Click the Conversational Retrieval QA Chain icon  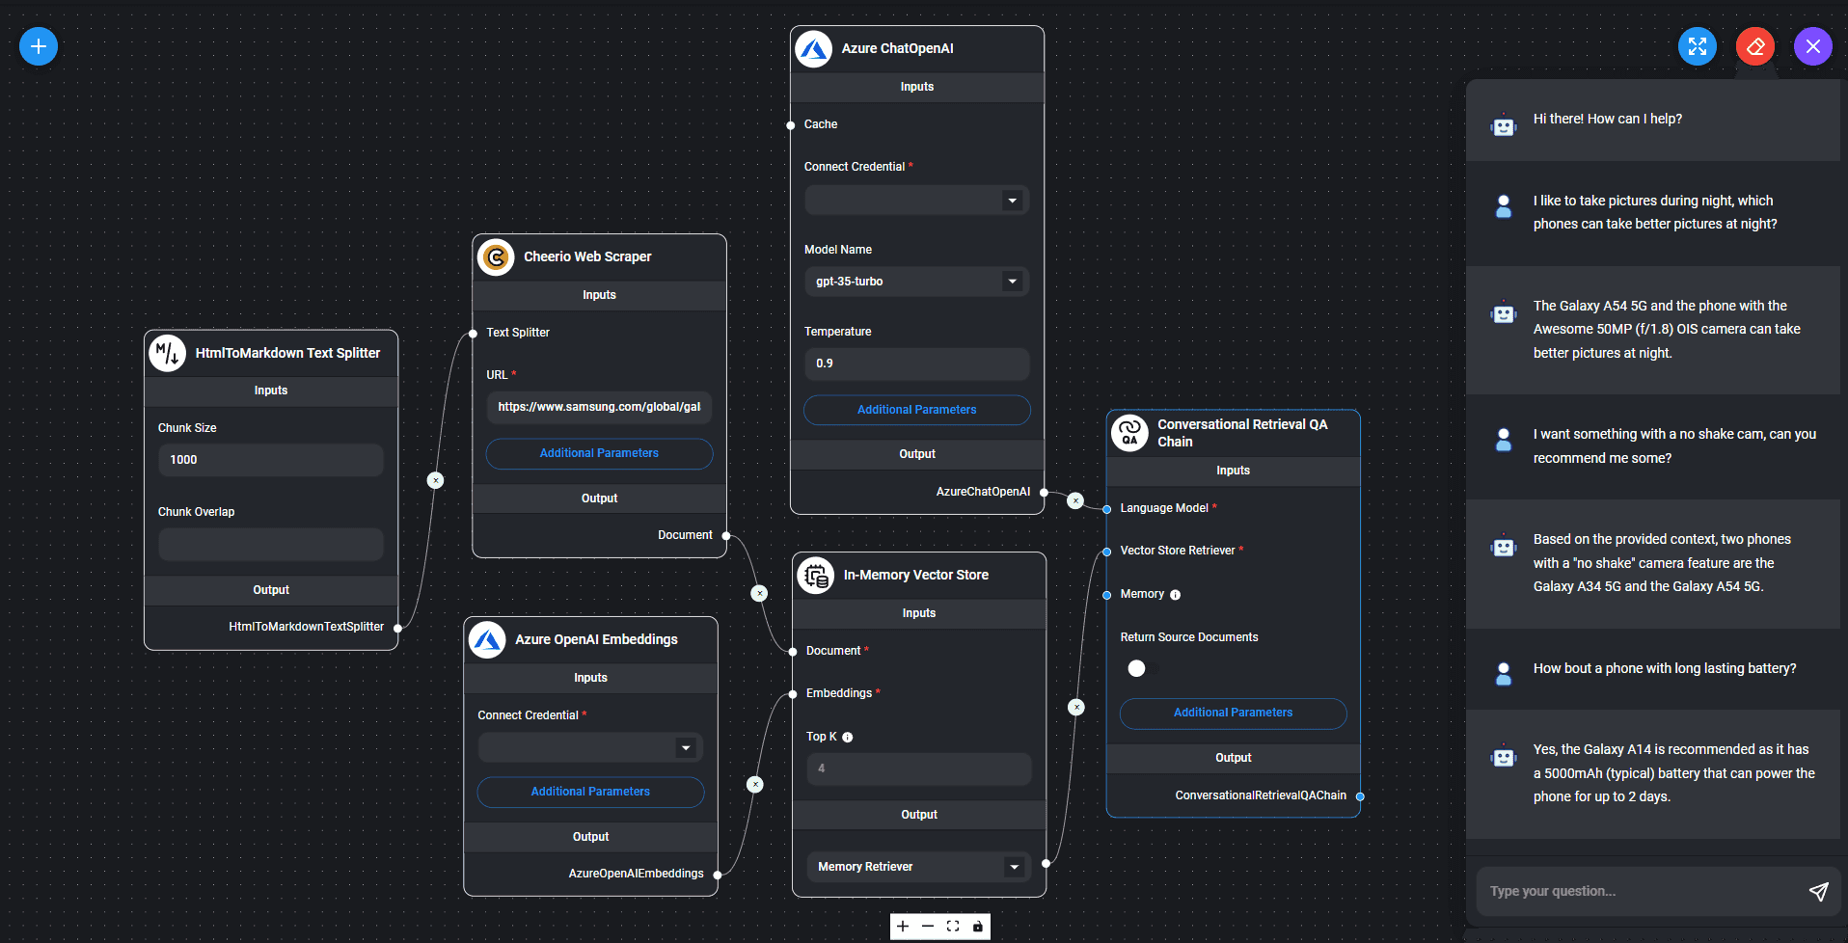[1129, 433]
